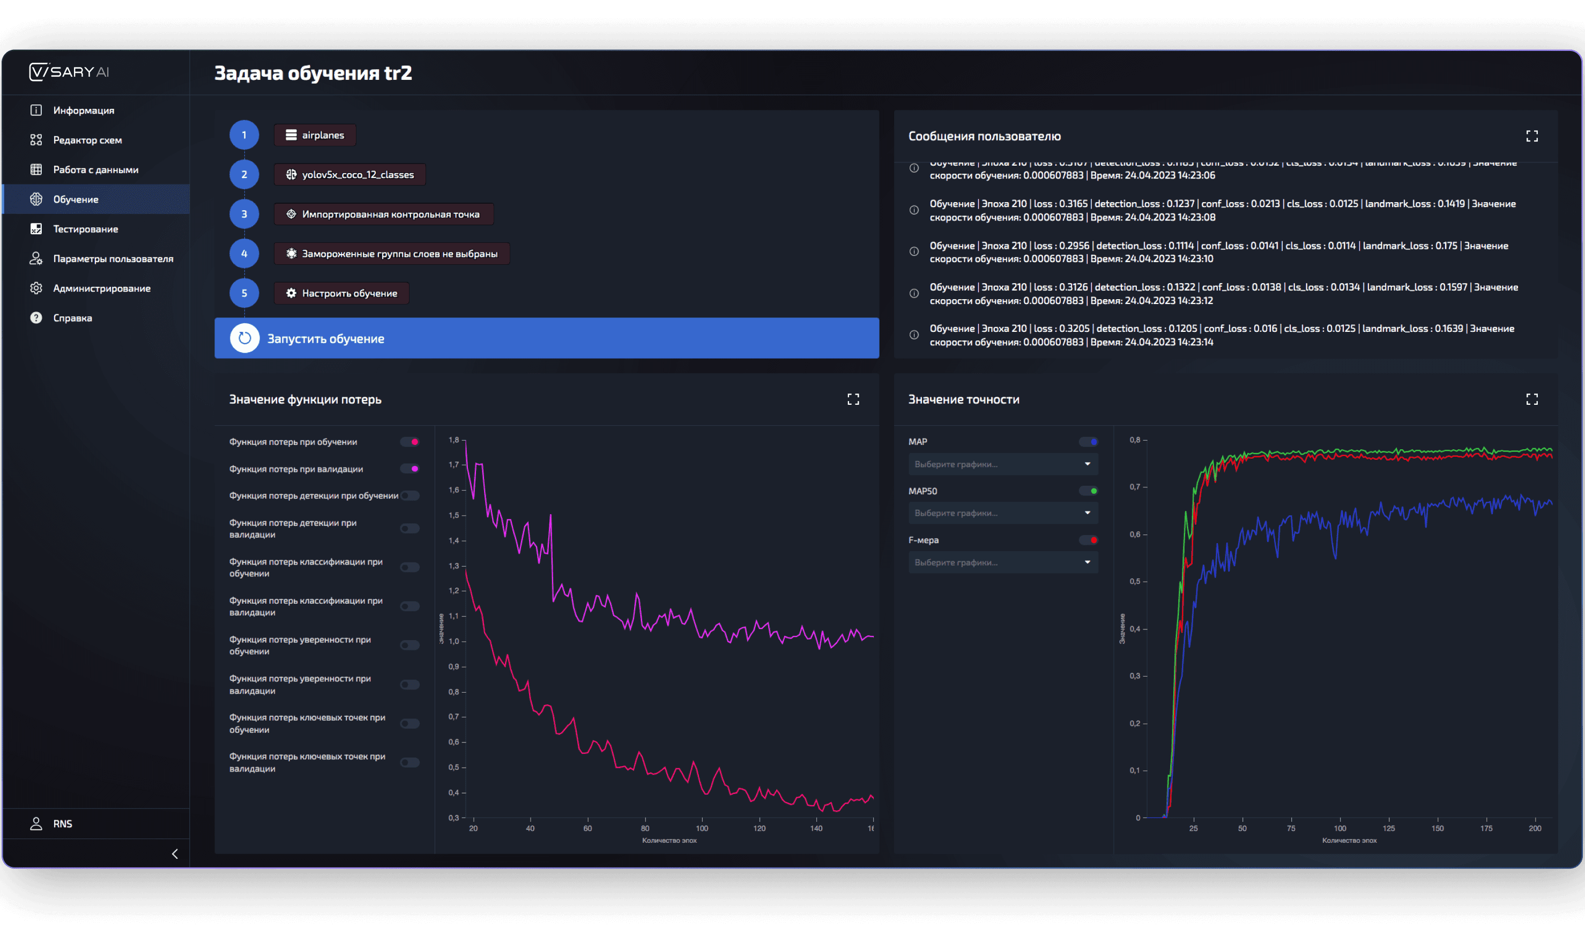Enable Функция потерь детекции при обучении
This screenshot has width=1585, height=935.
(410, 495)
